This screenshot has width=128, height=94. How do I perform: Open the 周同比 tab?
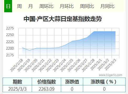coord(87,6)
